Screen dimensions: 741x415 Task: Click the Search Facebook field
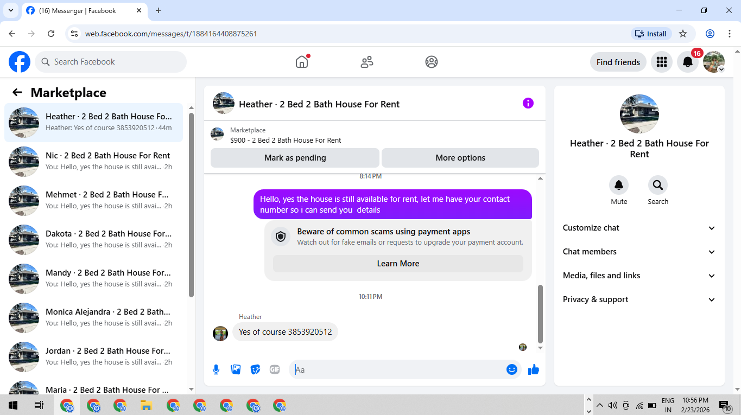pos(111,62)
